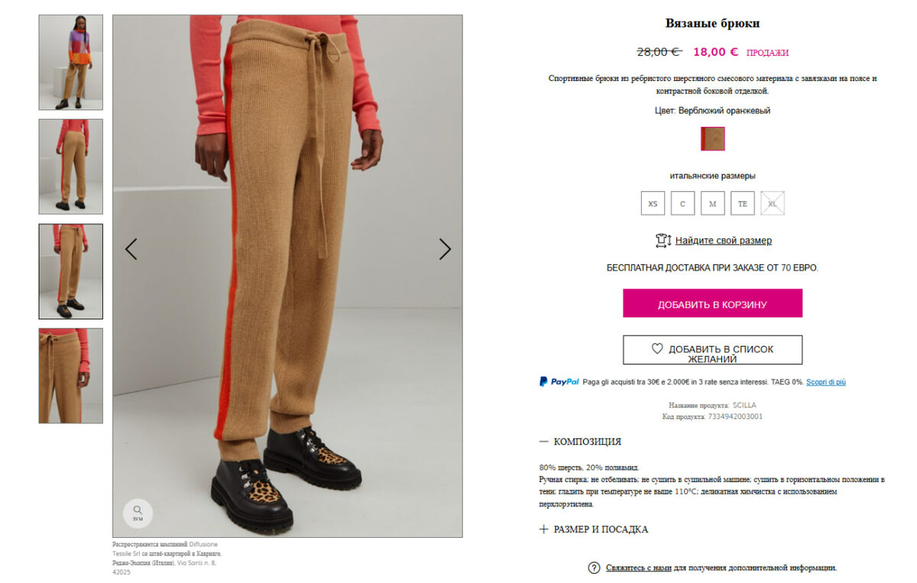This screenshot has width=917, height=583.
Task: Open the Найдите свой размер link
Action: click(723, 241)
